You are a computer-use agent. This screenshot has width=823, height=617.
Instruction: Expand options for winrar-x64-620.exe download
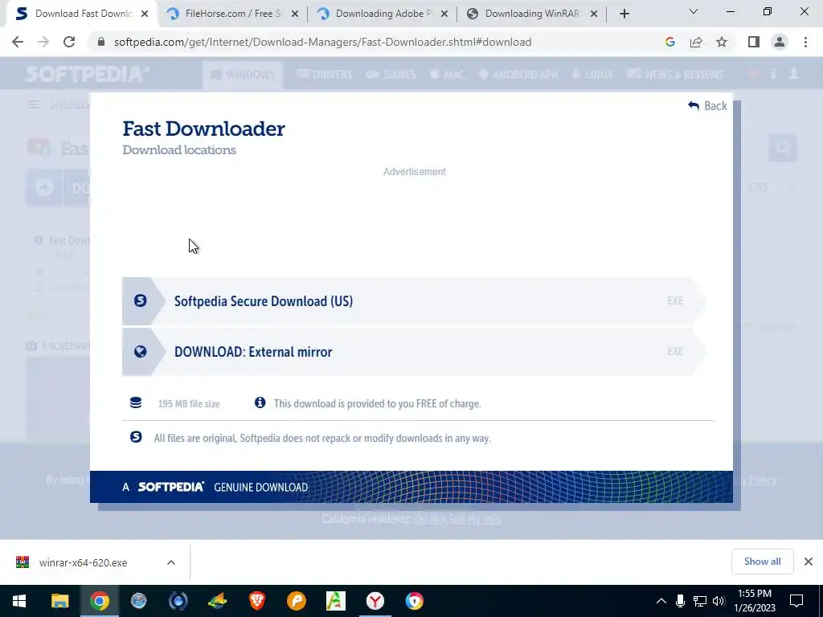[x=171, y=562]
